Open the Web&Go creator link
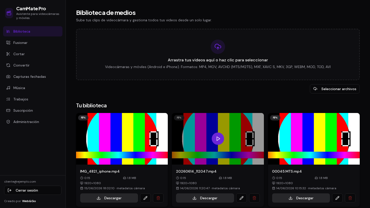370x208 pixels. (x=29, y=201)
